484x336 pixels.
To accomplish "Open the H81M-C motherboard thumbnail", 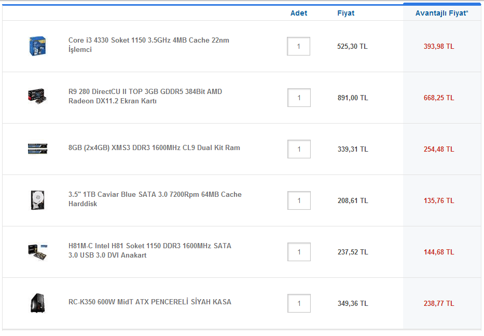I will coord(38,252).
